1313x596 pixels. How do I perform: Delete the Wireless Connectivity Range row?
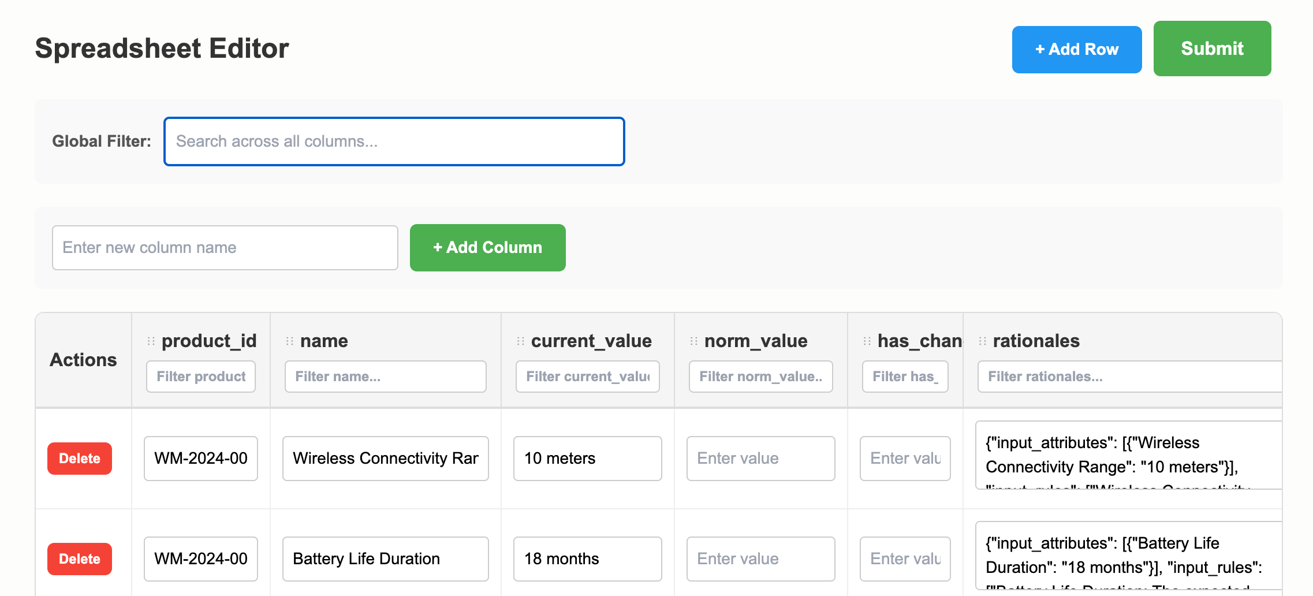(x=80, y=459)
